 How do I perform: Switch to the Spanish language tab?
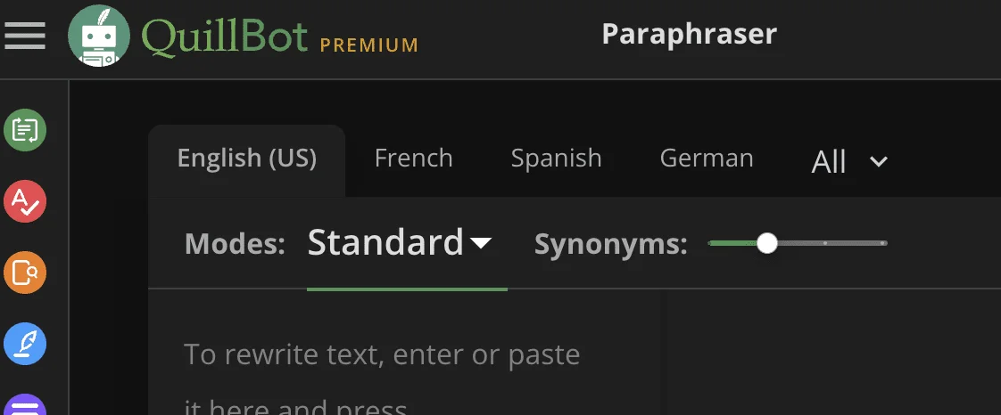pyautogui.click(x=556, y=159)
